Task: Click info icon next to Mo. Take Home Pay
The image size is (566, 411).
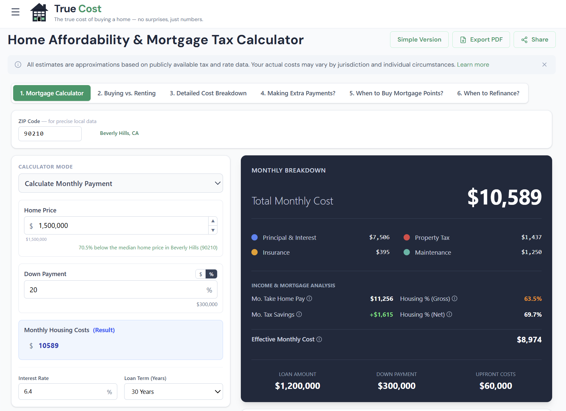Action: tap(309, 299)
